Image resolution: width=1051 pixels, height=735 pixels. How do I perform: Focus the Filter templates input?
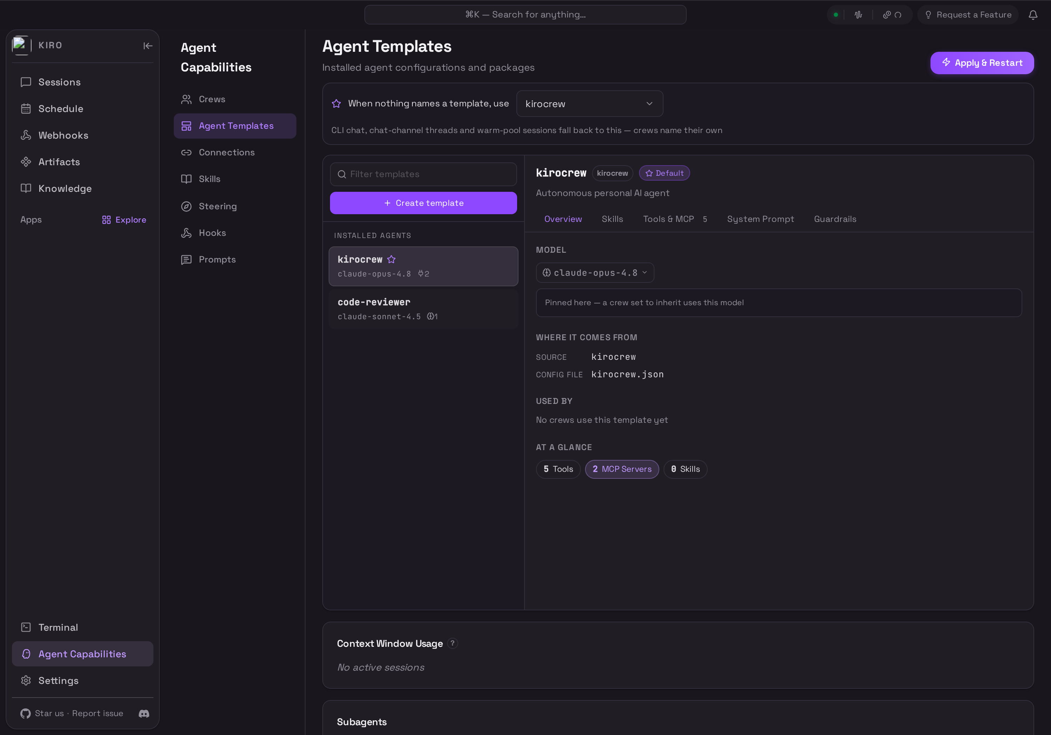click(x=424, y=174)
